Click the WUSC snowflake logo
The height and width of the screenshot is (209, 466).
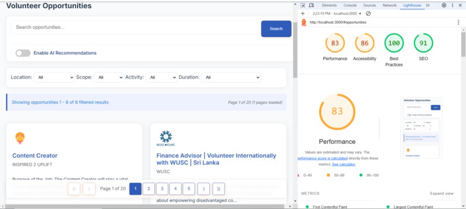pyautogui.click(x=165, y=139)
